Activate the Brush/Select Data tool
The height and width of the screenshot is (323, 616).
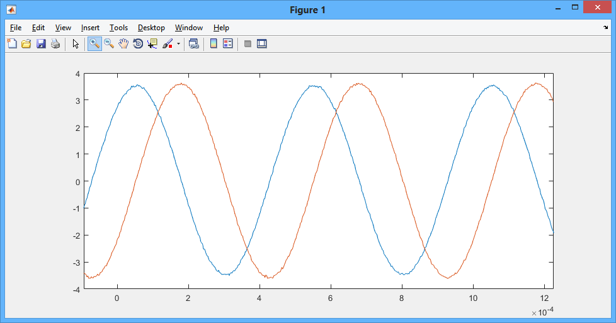coord(168,43)
